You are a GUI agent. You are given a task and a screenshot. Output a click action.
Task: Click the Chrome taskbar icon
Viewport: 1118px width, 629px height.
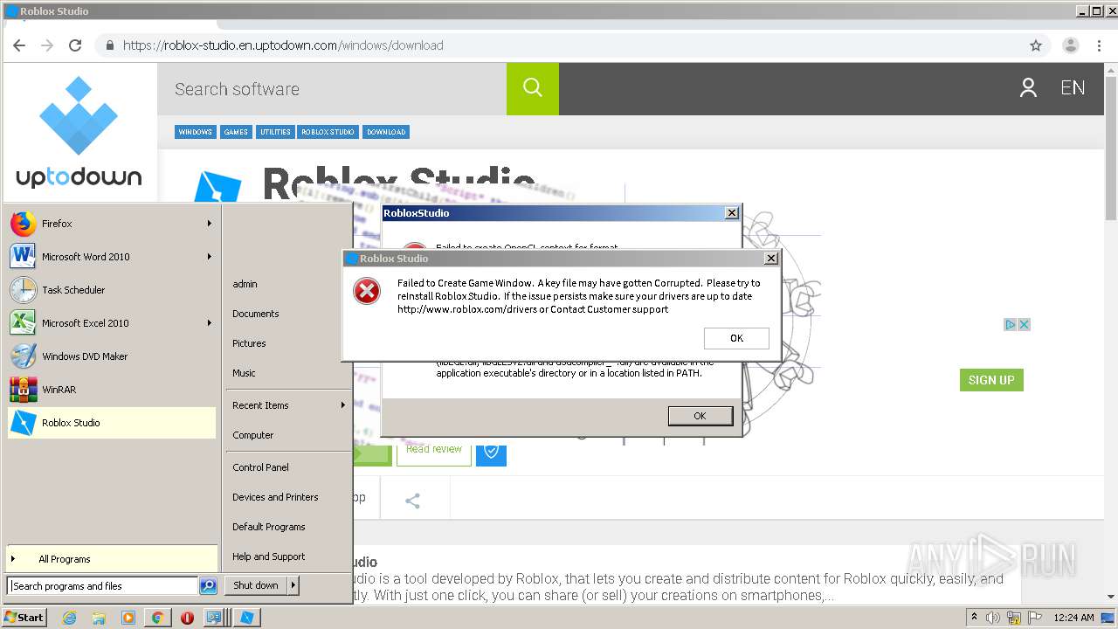pos(157,618)
